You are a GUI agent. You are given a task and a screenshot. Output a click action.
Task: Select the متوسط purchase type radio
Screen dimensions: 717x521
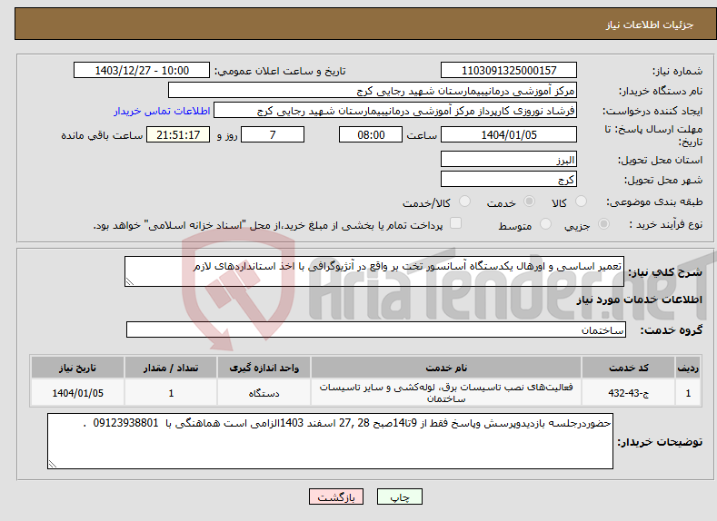[x=545, y=224]
